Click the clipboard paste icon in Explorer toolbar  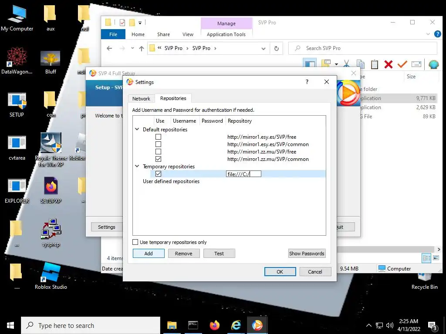tap(374, 64)
